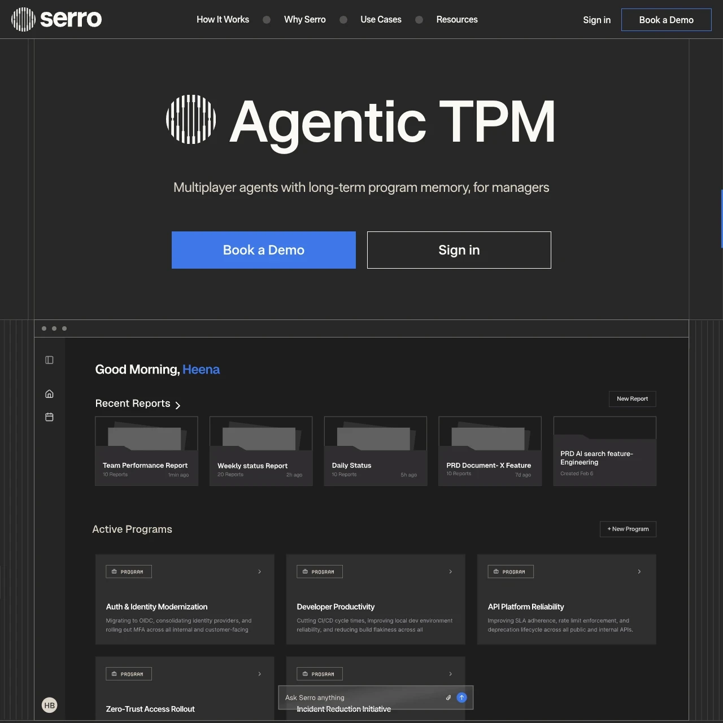This screenshot has width=723, height=723.
Task: Click the Serro logo in the header
Action: (x=56, y=19)
